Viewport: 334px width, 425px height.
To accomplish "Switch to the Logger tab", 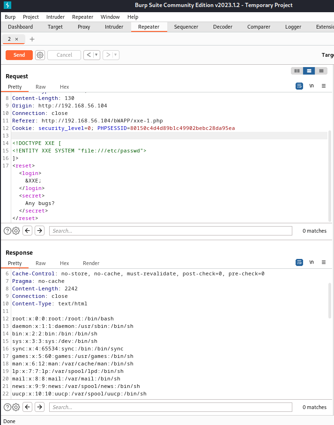I will click(293, 27).
